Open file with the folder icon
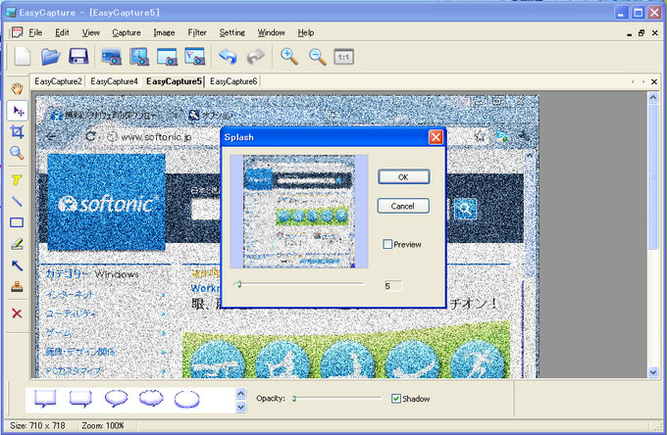This screenshot has width=667, height=435. [51, 57]
